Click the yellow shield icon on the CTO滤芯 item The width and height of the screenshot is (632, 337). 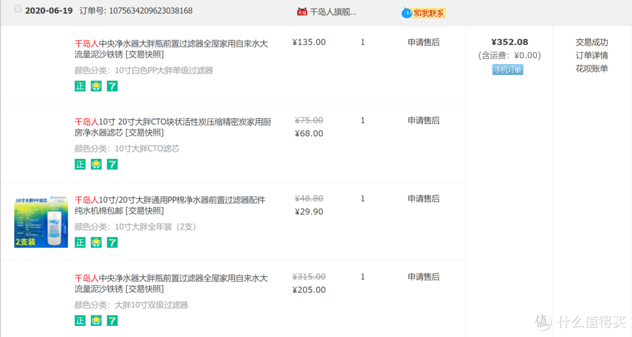tap(97, 164)
